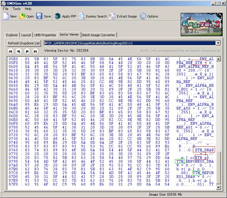Open the Batch Image Converter tab

(x=98, y=35)
